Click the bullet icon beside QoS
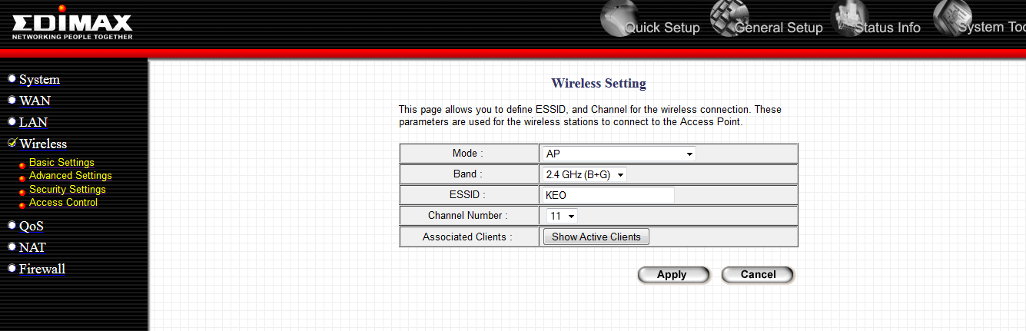 12,225
